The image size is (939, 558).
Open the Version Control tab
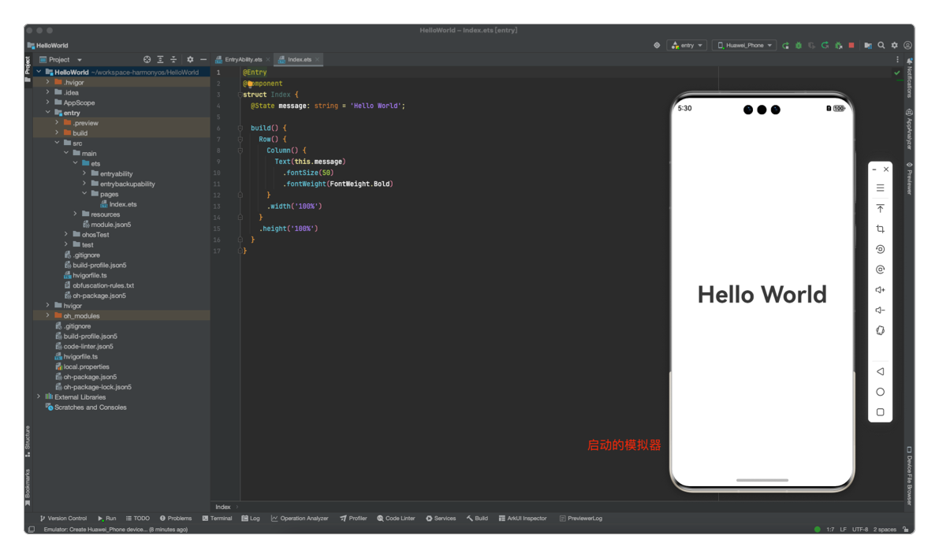(63, 519)
